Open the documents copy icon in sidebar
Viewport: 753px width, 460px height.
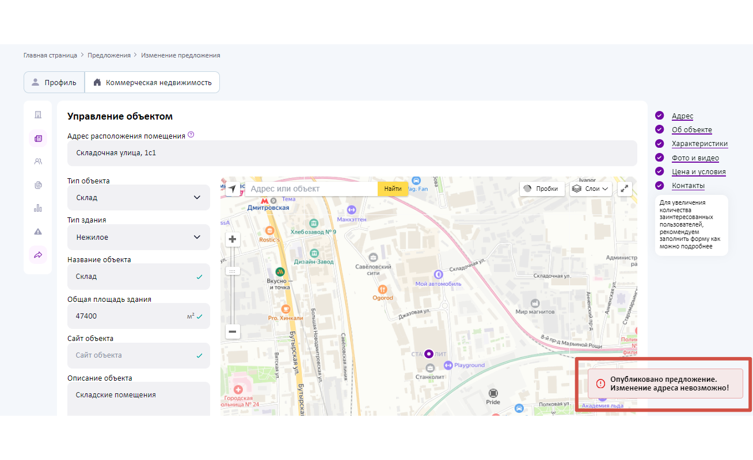[x=38, y=185]
